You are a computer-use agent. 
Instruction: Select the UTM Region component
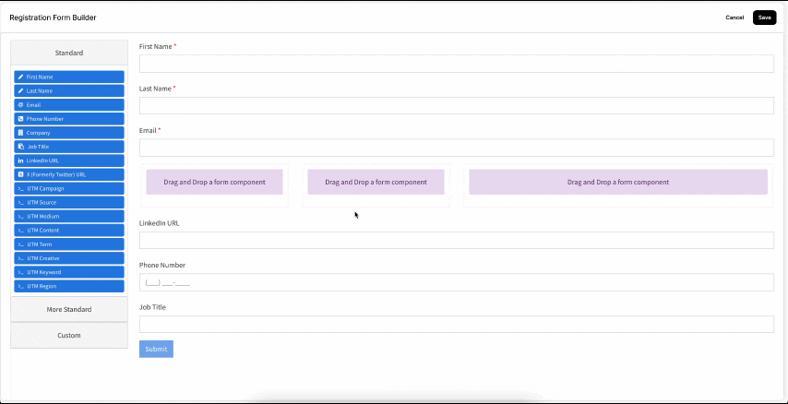(68, 286)
